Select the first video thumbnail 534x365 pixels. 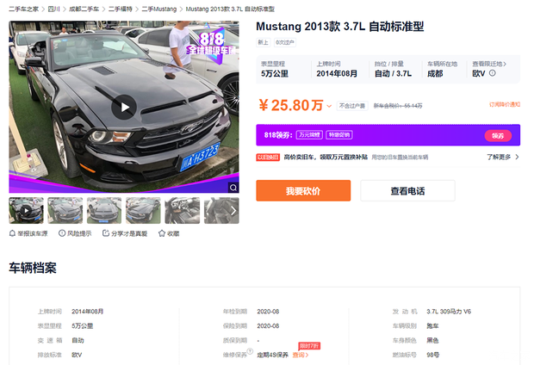click(26, 210)
